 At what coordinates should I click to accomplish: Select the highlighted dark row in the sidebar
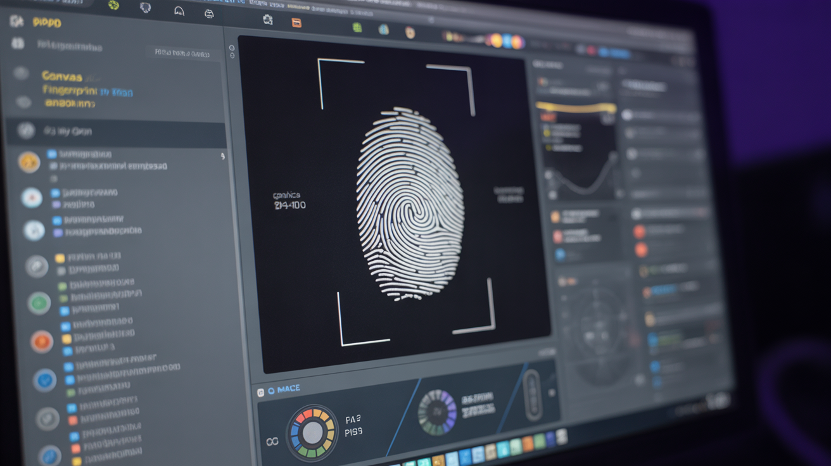116,132
